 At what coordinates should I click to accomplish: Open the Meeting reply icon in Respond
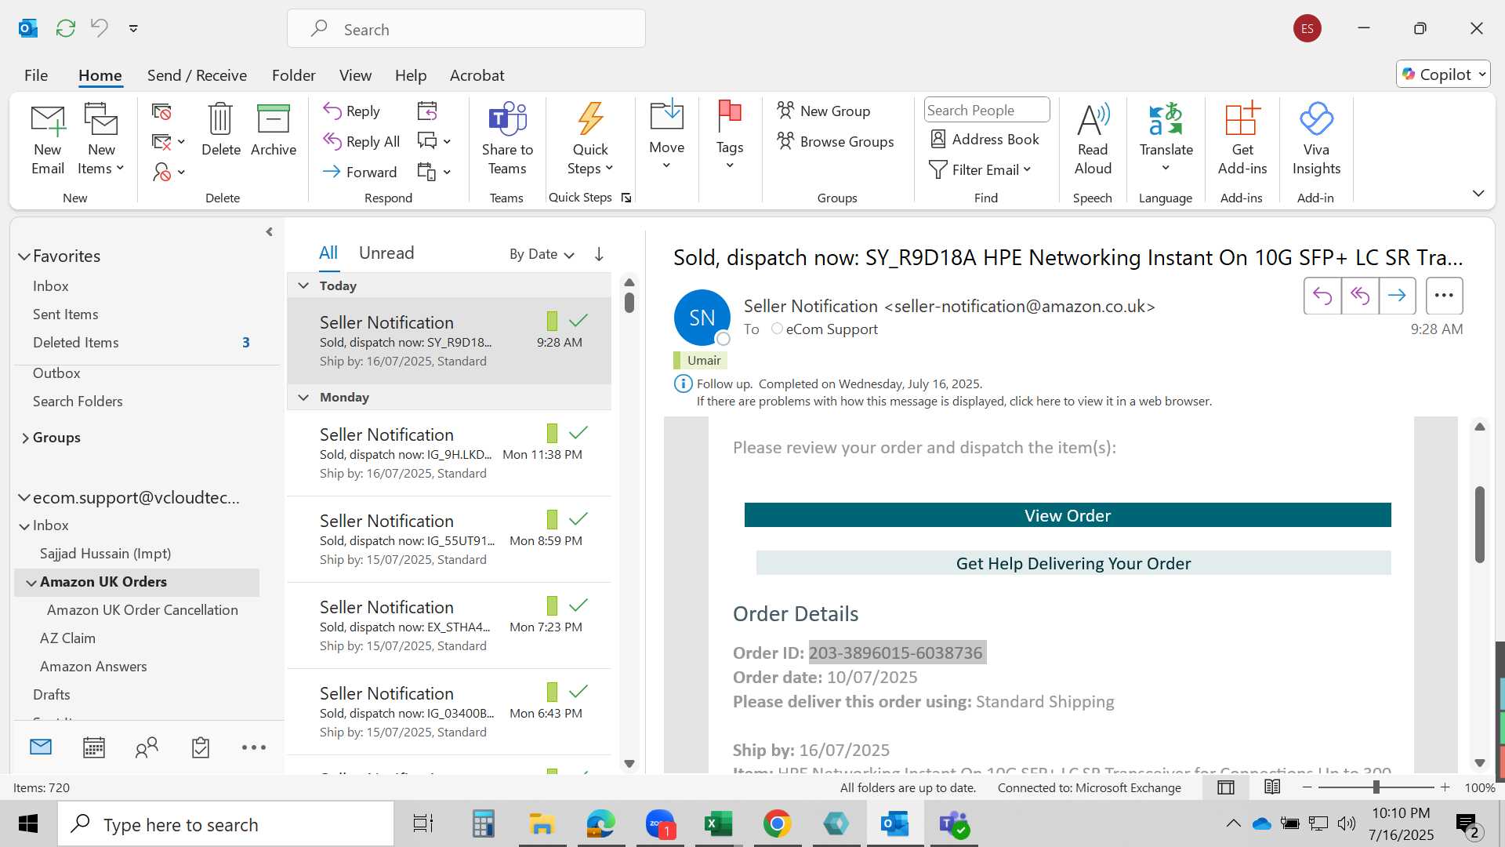click(427, 111)
